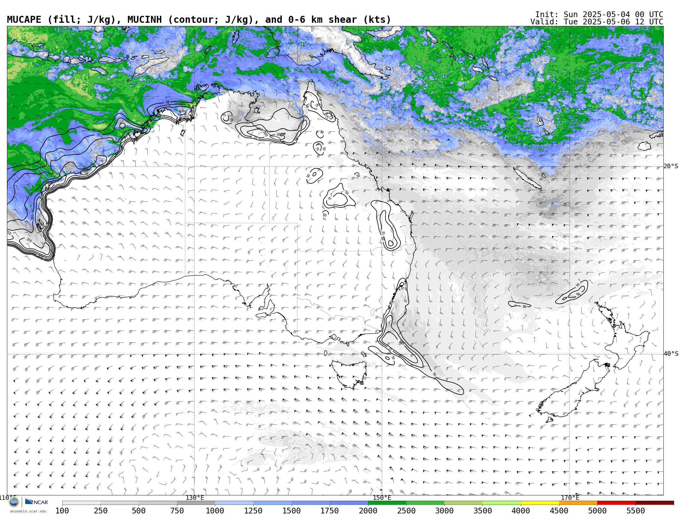
Task: Click the colorbar value label 1500
Action: [292, 511]
